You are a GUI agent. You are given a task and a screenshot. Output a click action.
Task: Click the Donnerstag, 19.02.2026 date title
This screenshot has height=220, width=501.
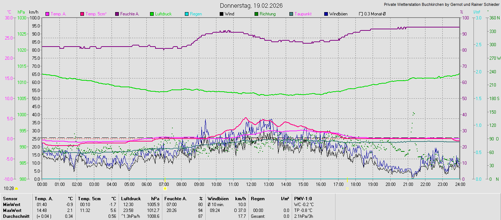[251, 5]
